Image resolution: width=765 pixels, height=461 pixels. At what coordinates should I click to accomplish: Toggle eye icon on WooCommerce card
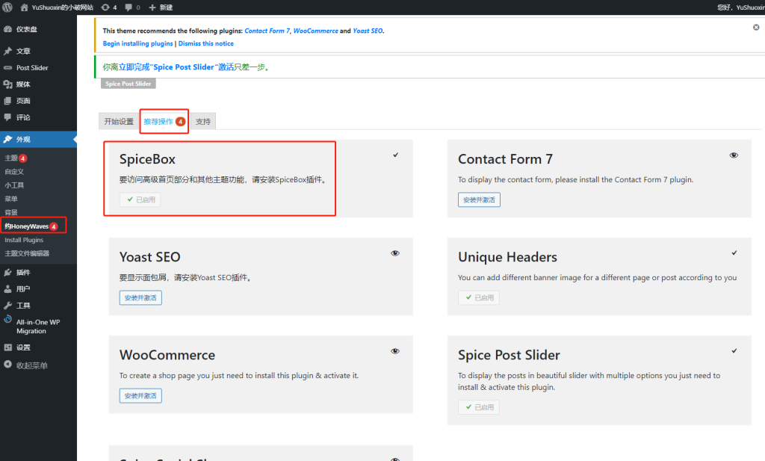pos(395,351)
